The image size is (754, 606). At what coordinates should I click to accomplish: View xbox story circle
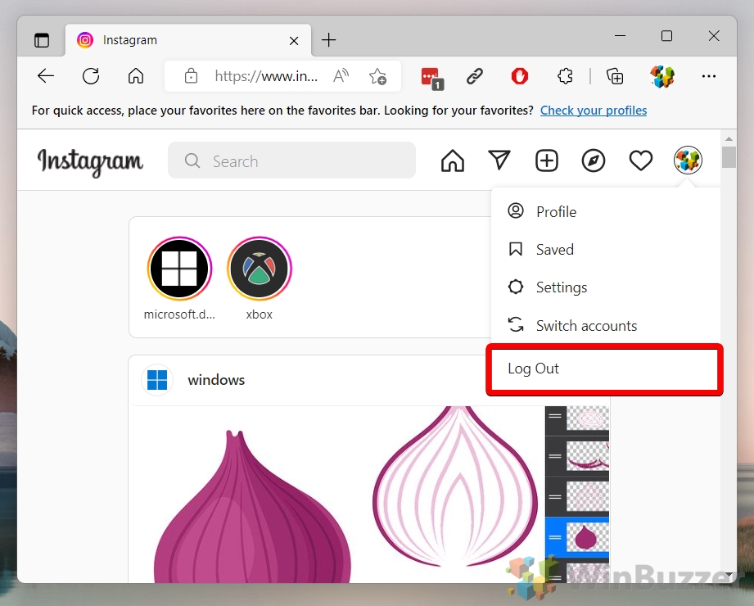tap(260, 268)
